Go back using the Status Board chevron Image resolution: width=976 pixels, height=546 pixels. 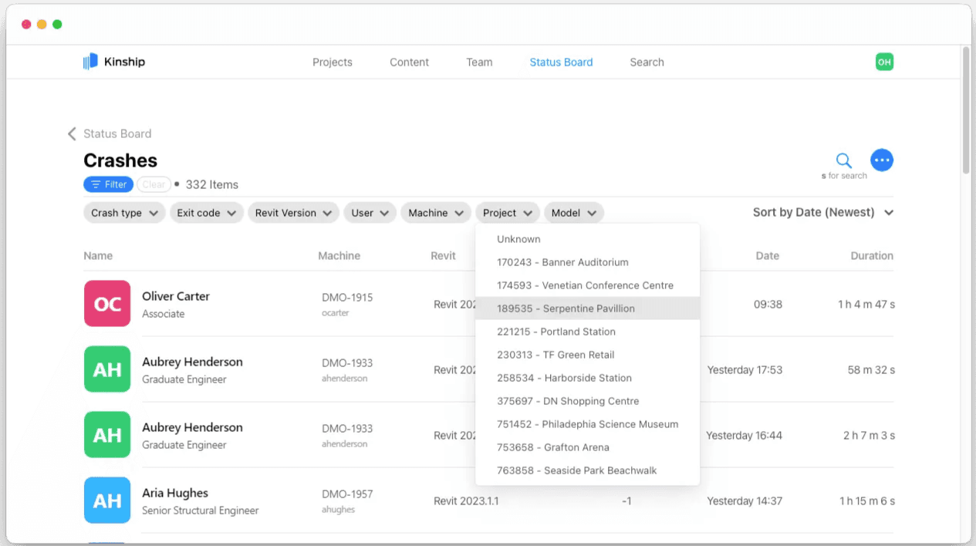point(72,133)
